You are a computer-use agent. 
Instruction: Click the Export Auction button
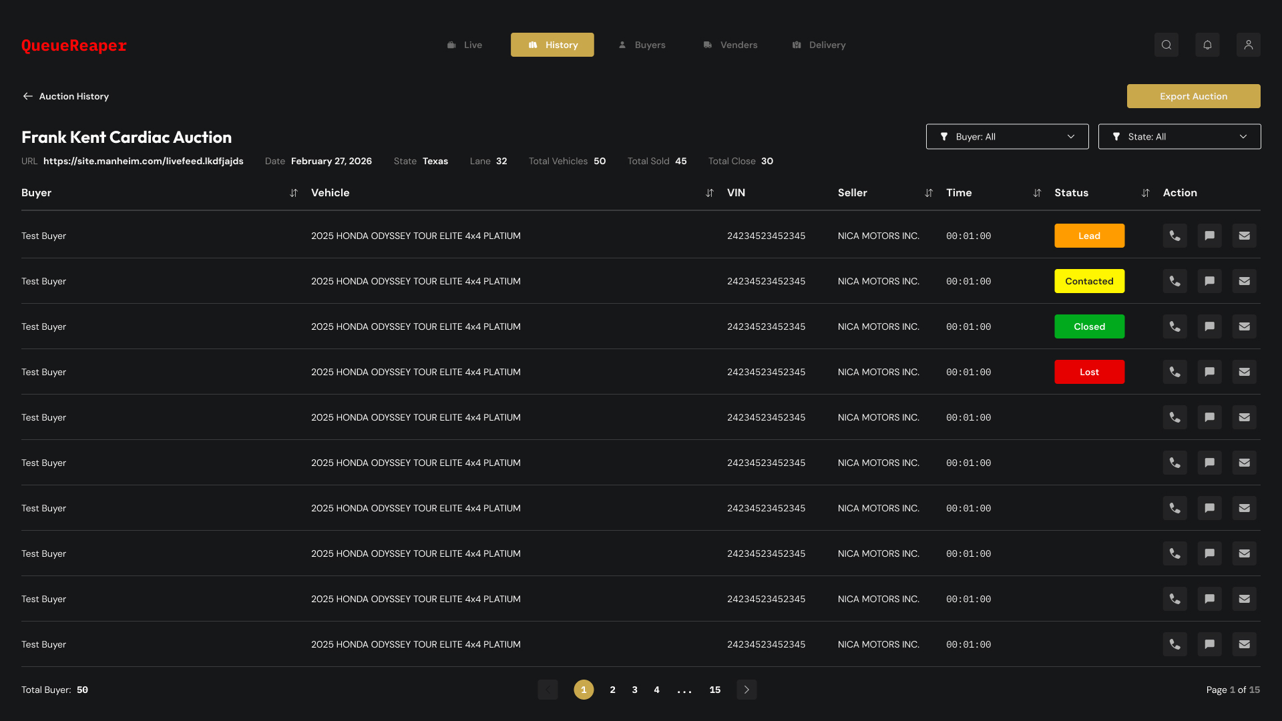tap(1193, 96)
